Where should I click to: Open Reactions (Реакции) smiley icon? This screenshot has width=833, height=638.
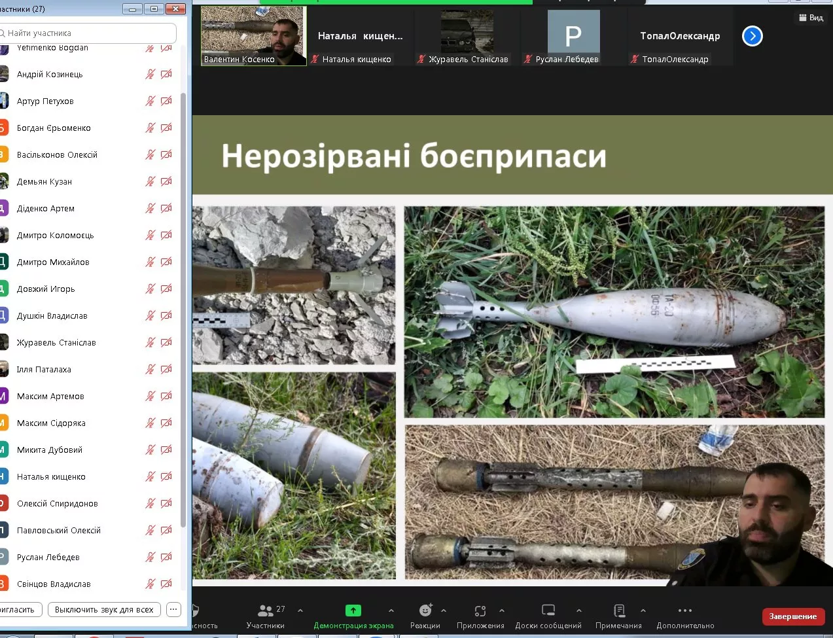point(425,611)
